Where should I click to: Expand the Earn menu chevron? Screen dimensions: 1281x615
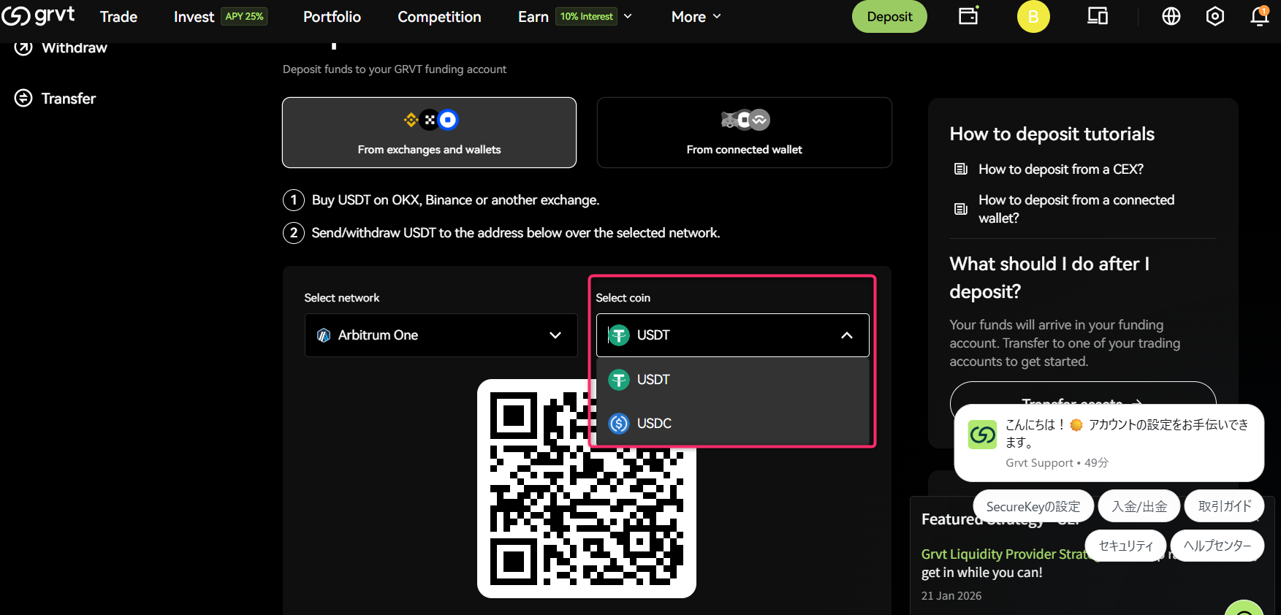[x=628, y=16]
